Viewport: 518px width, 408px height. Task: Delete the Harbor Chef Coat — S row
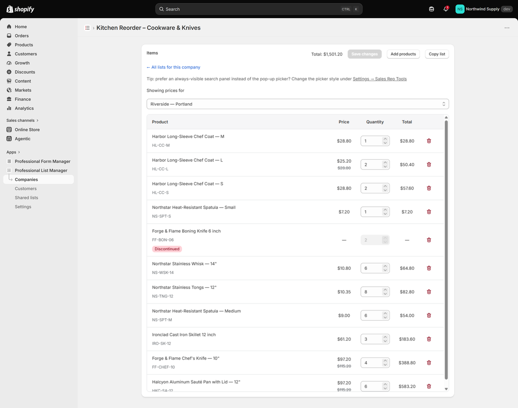(x=429, y=188)
